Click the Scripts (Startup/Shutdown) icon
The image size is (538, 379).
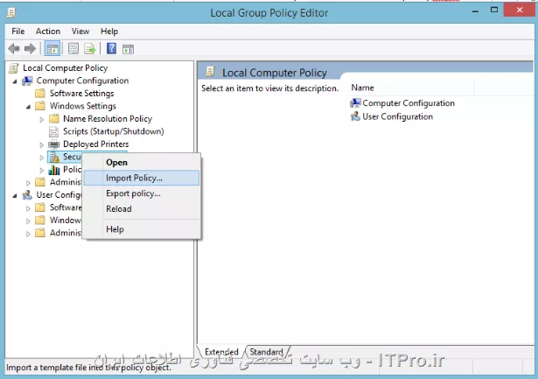click(54, 131)
